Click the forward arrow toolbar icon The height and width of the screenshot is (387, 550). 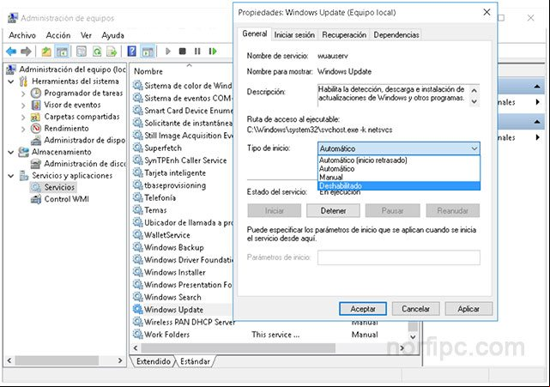click(26, 51)
